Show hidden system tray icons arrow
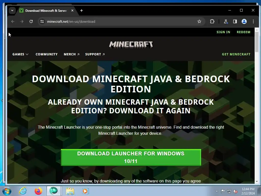This screenshot has width=261, height=196. tap(217, 191)
